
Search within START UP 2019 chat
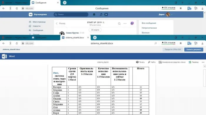(119, 23)
